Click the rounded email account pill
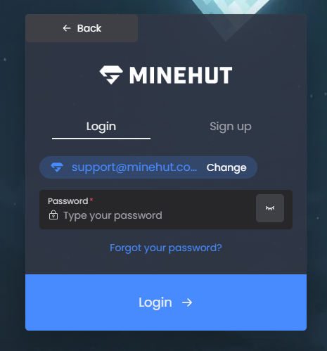The image size is (327, 351). pos(148,167)
